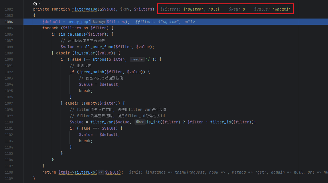This screenshot has height=183, width=328.
Task: Click the filter_var function call
Action: point(102,122)
